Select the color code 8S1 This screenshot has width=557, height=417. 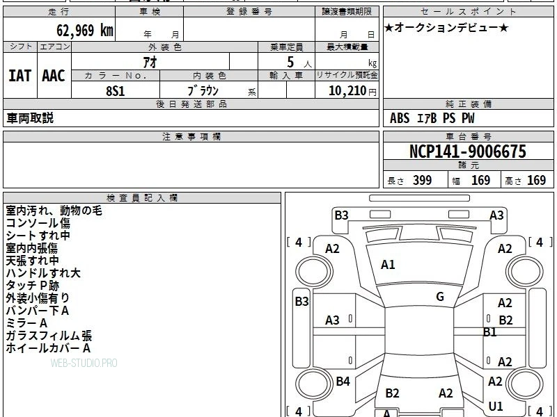(x=116, y=91)
